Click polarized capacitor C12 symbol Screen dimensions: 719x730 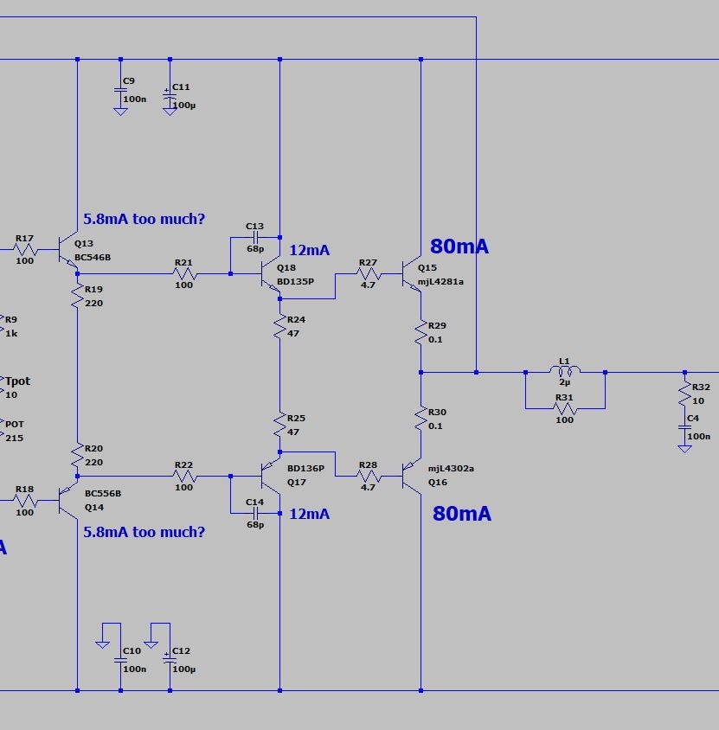point(170,660)
